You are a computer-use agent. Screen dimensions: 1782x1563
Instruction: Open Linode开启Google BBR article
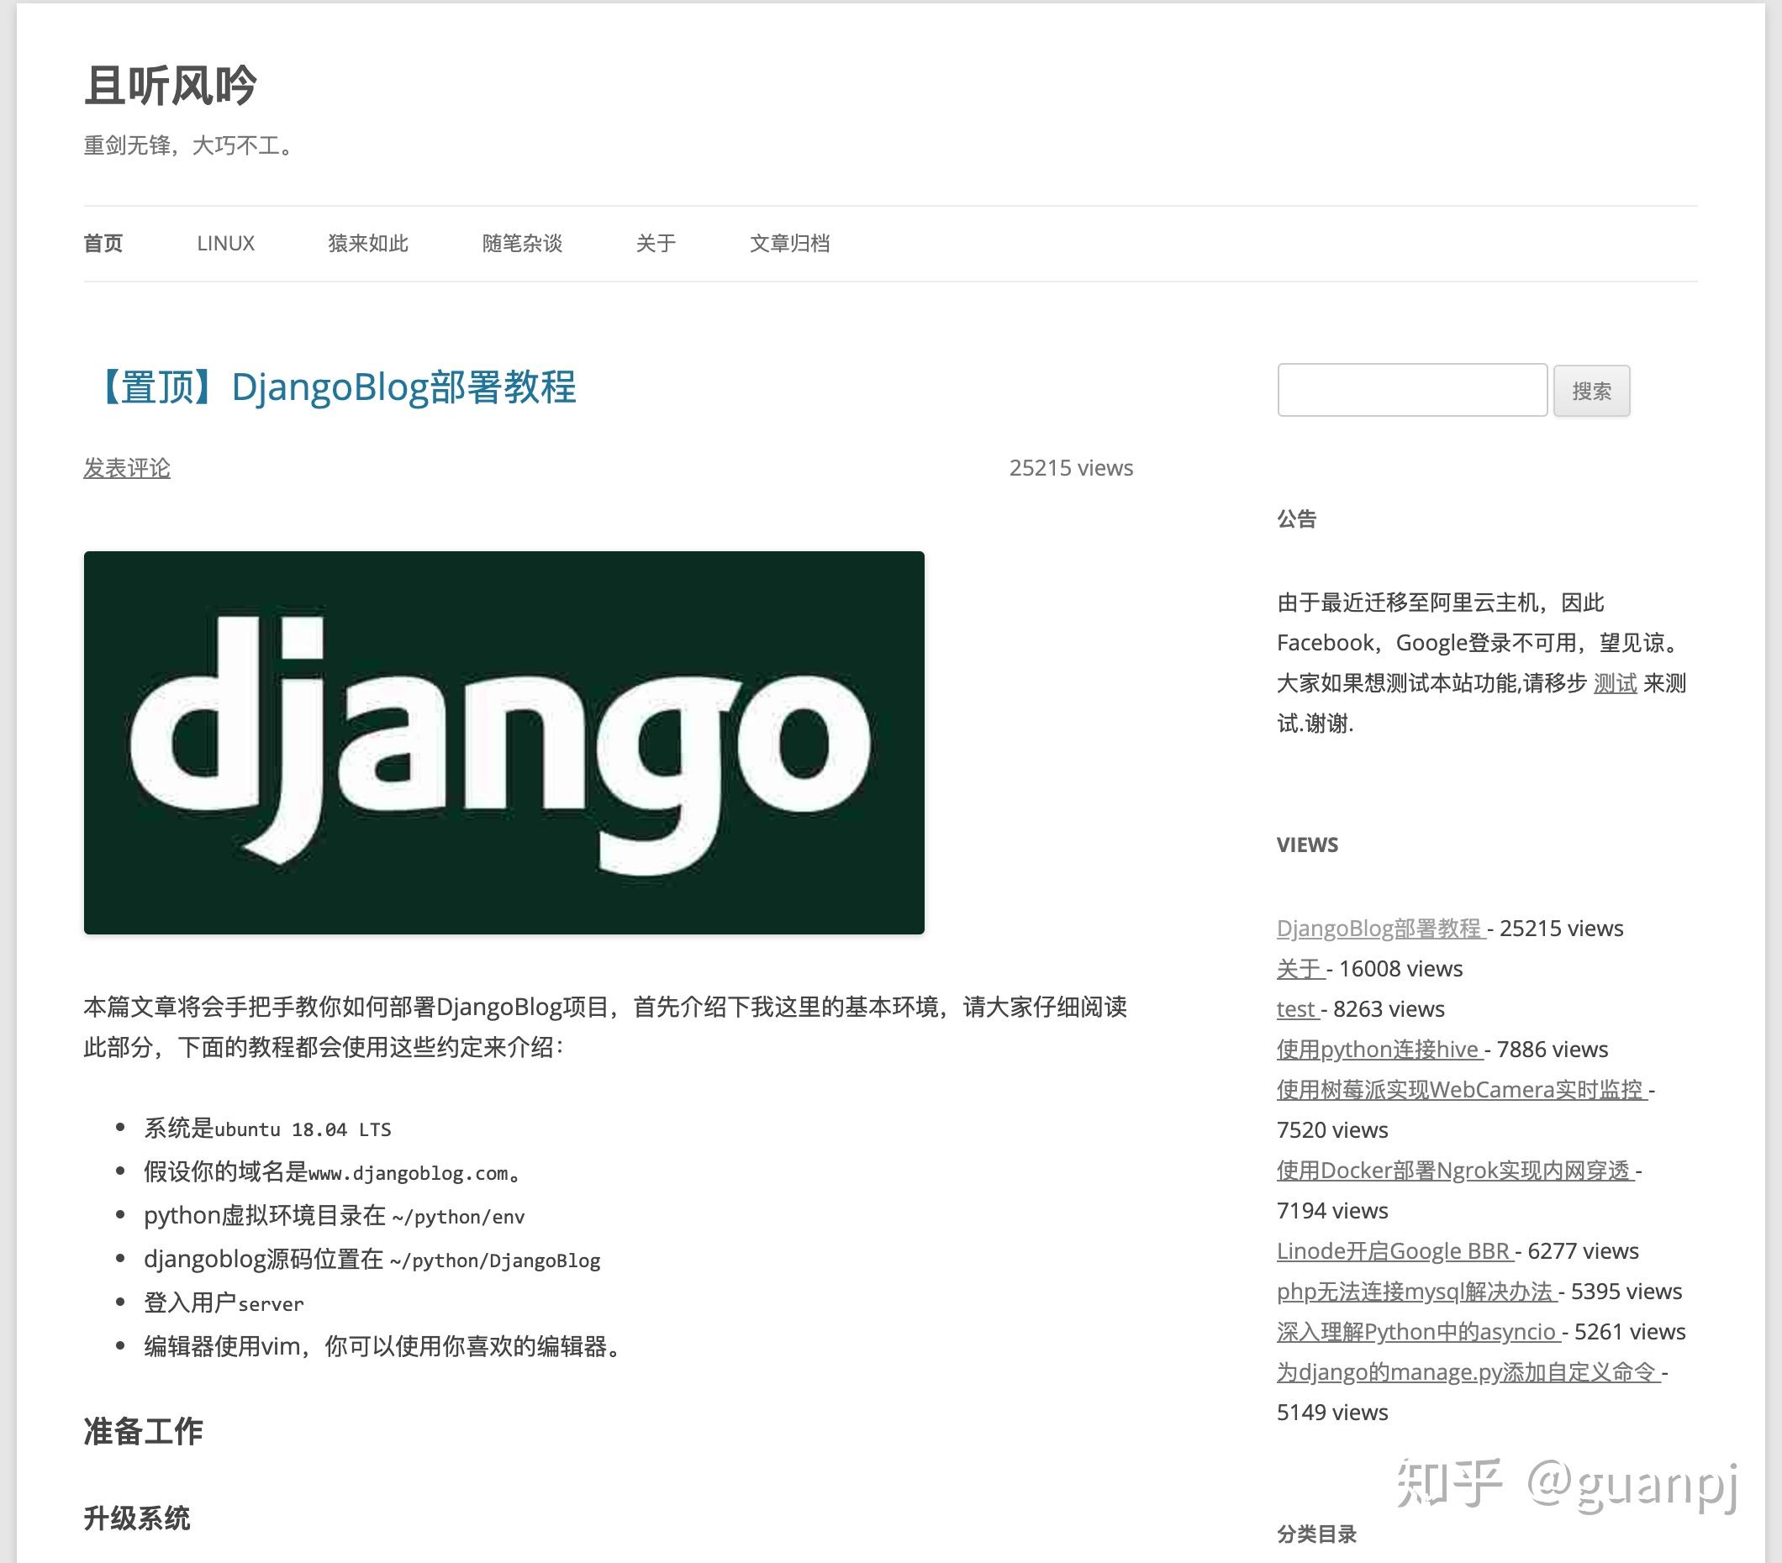[x=1393, y=1251]
